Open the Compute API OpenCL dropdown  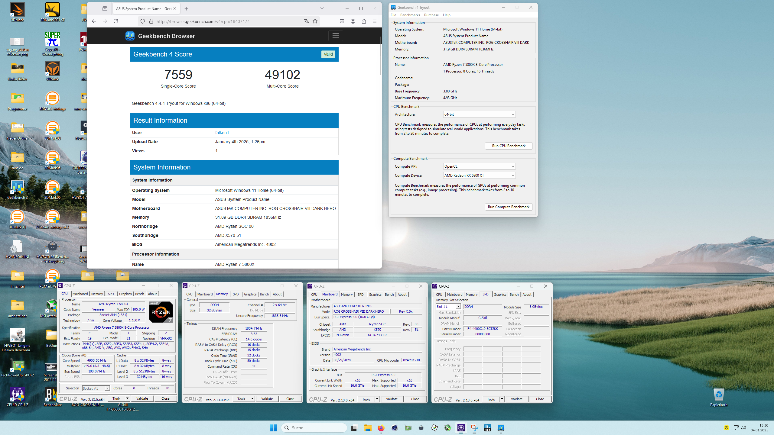coord(479,166)
